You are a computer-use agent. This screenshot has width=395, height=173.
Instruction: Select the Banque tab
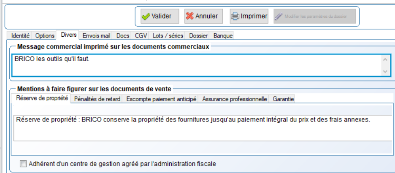coord(223,36)
